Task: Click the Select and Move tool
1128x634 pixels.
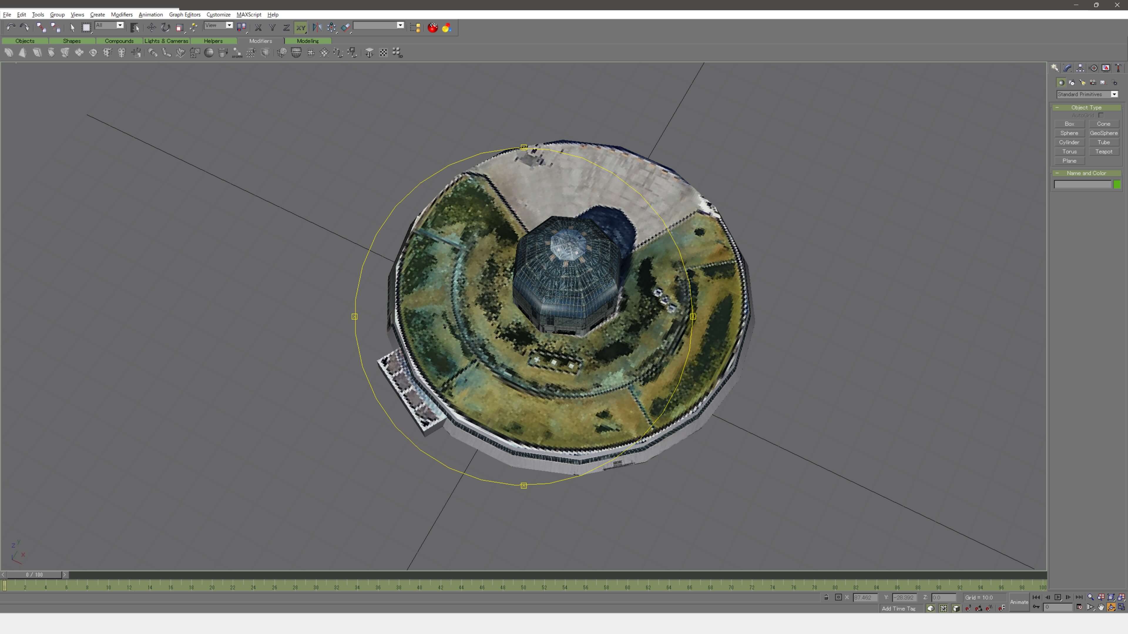Action: coord(152,28)
